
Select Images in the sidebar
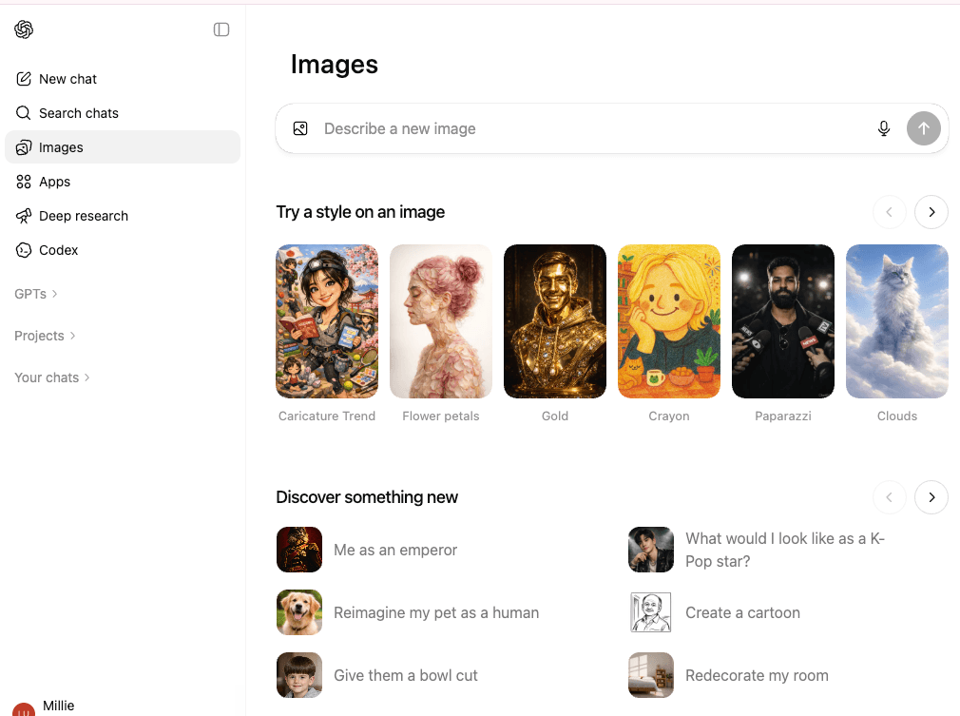[x=61, y=146]
